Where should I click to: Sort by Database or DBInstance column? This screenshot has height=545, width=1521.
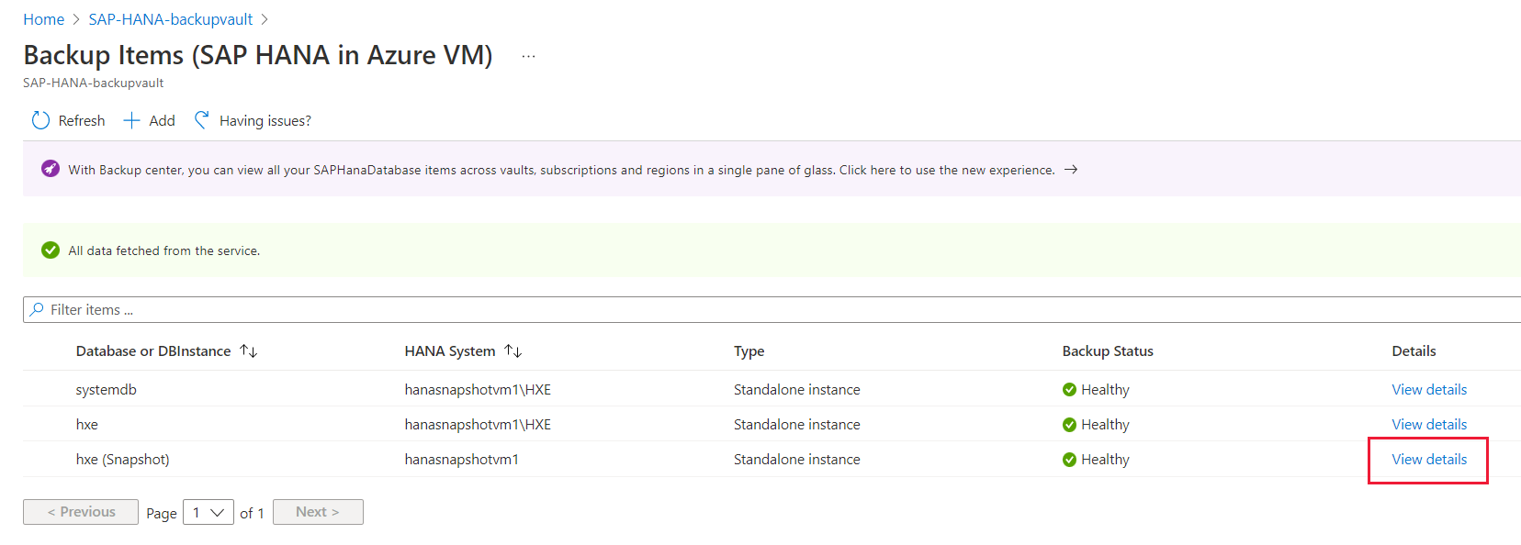coord(248,350)
